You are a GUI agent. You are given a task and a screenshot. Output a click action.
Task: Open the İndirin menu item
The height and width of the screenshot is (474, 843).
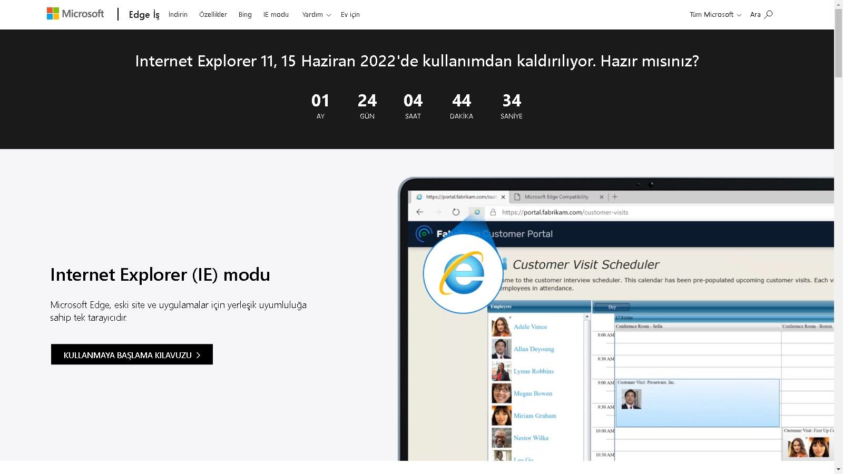178,15
